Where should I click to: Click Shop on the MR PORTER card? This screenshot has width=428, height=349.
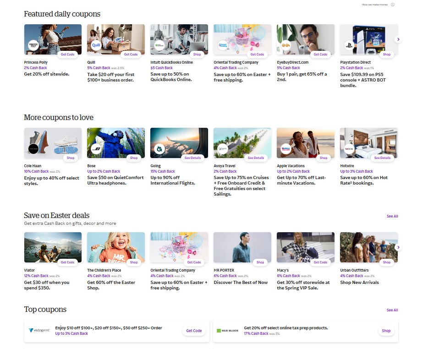tap(260, 262)
